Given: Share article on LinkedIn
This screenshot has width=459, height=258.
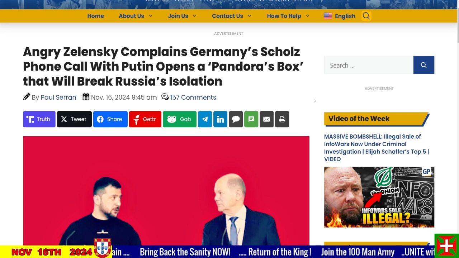Looking at the screenshot, I should (221, 119).
